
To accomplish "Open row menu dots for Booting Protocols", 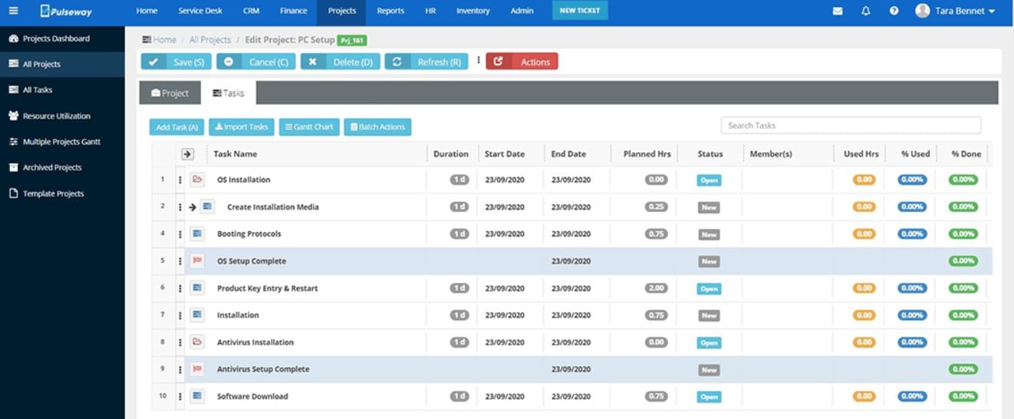I will [181, 234].
